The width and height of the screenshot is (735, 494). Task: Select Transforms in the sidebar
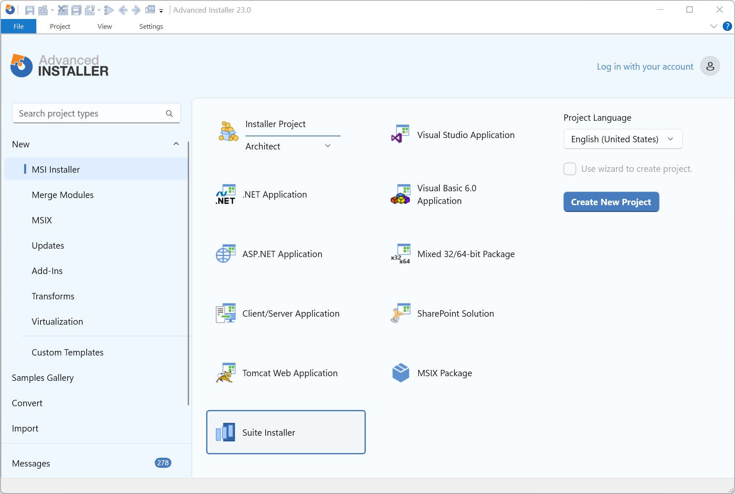(x=53, y=296)
